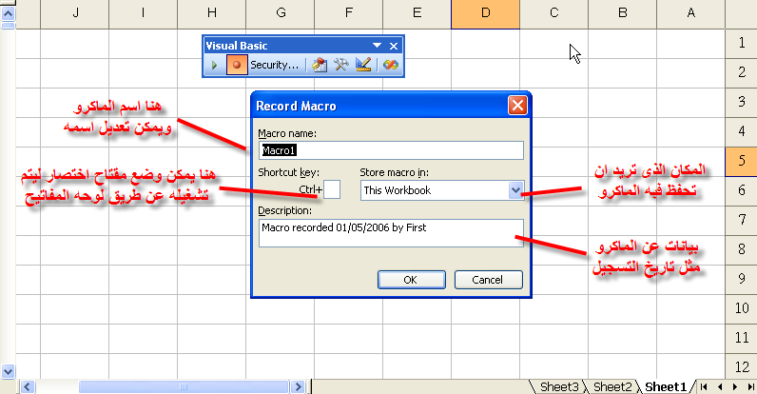Select column H header
Screen dimensions: 757x394
tap(212, 14)
